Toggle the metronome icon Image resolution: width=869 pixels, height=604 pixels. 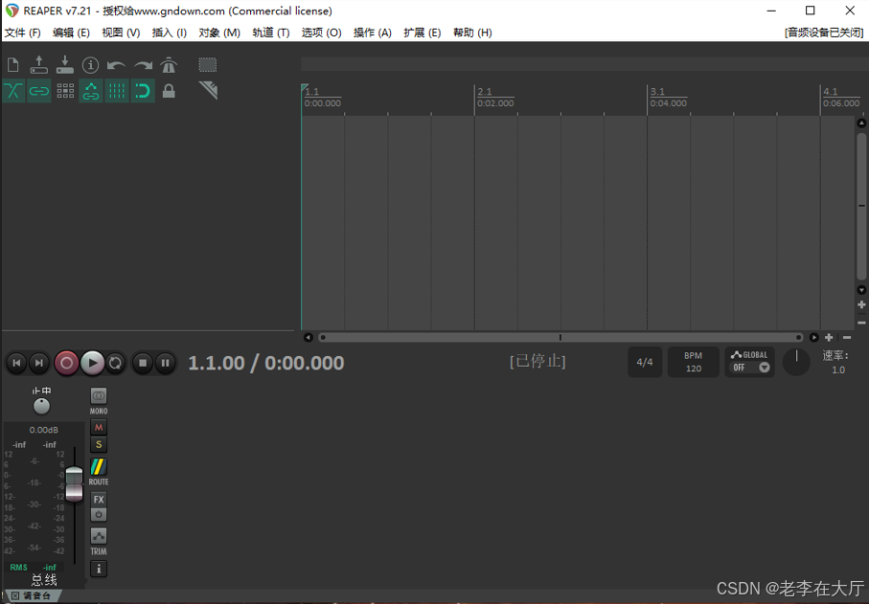[x=169, y=65]
